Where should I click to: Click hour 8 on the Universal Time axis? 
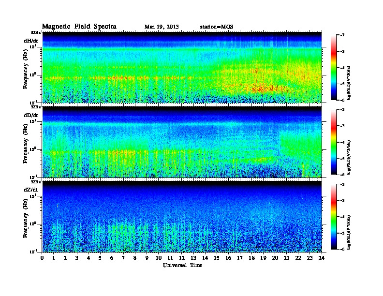(x=135, y=258)
